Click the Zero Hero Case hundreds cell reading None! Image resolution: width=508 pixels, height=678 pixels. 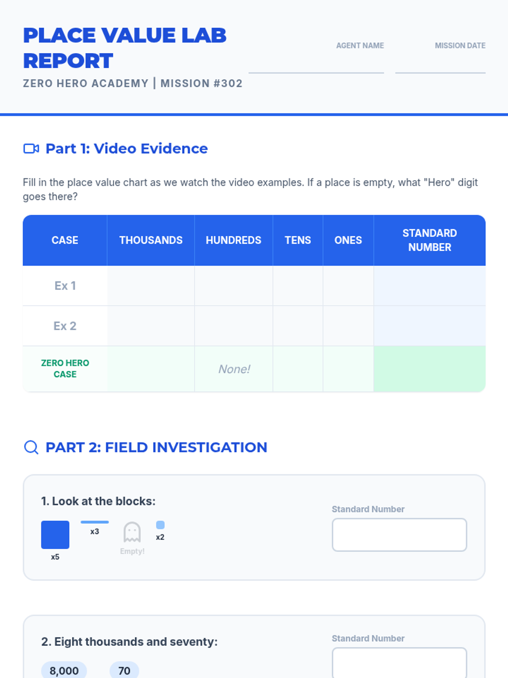point(234,369)
